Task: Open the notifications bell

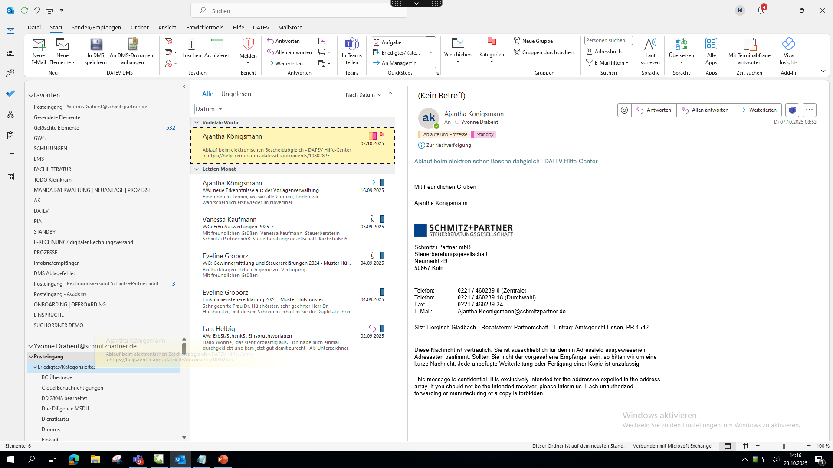Action: [761, 10]
